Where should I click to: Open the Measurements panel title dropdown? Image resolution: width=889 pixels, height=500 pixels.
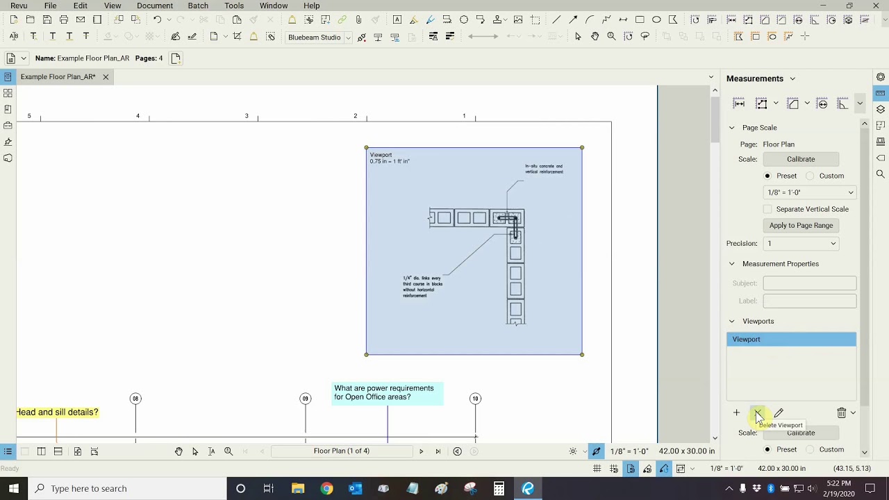tap(792, 79)
